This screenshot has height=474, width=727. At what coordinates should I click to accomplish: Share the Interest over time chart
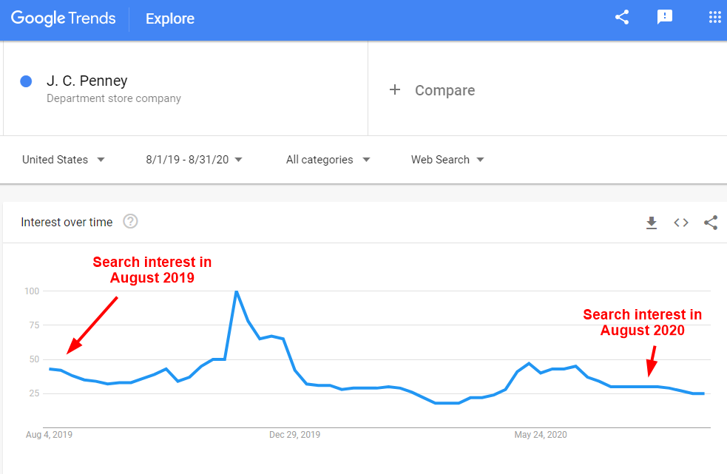click(x=711, y=223)
